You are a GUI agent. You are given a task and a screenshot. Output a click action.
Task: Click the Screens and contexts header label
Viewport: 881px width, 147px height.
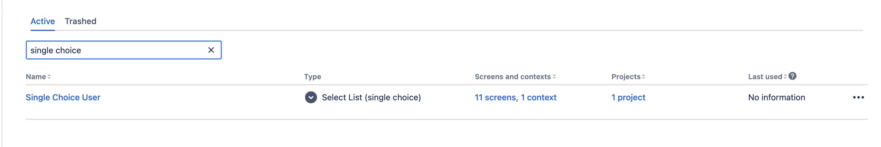point(512,77)
